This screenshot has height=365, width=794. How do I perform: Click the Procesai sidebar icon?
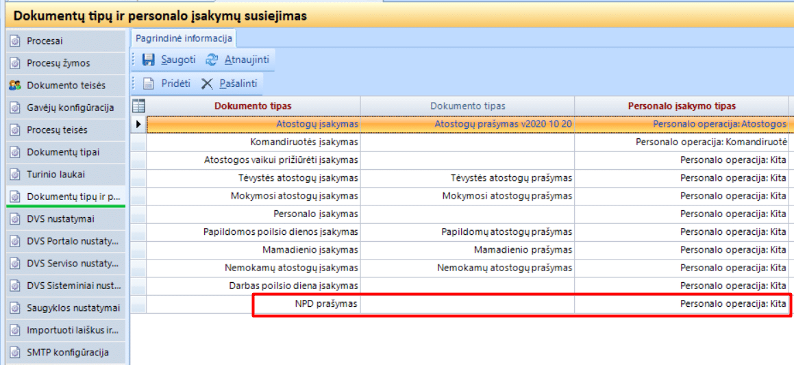pos(15,41)
